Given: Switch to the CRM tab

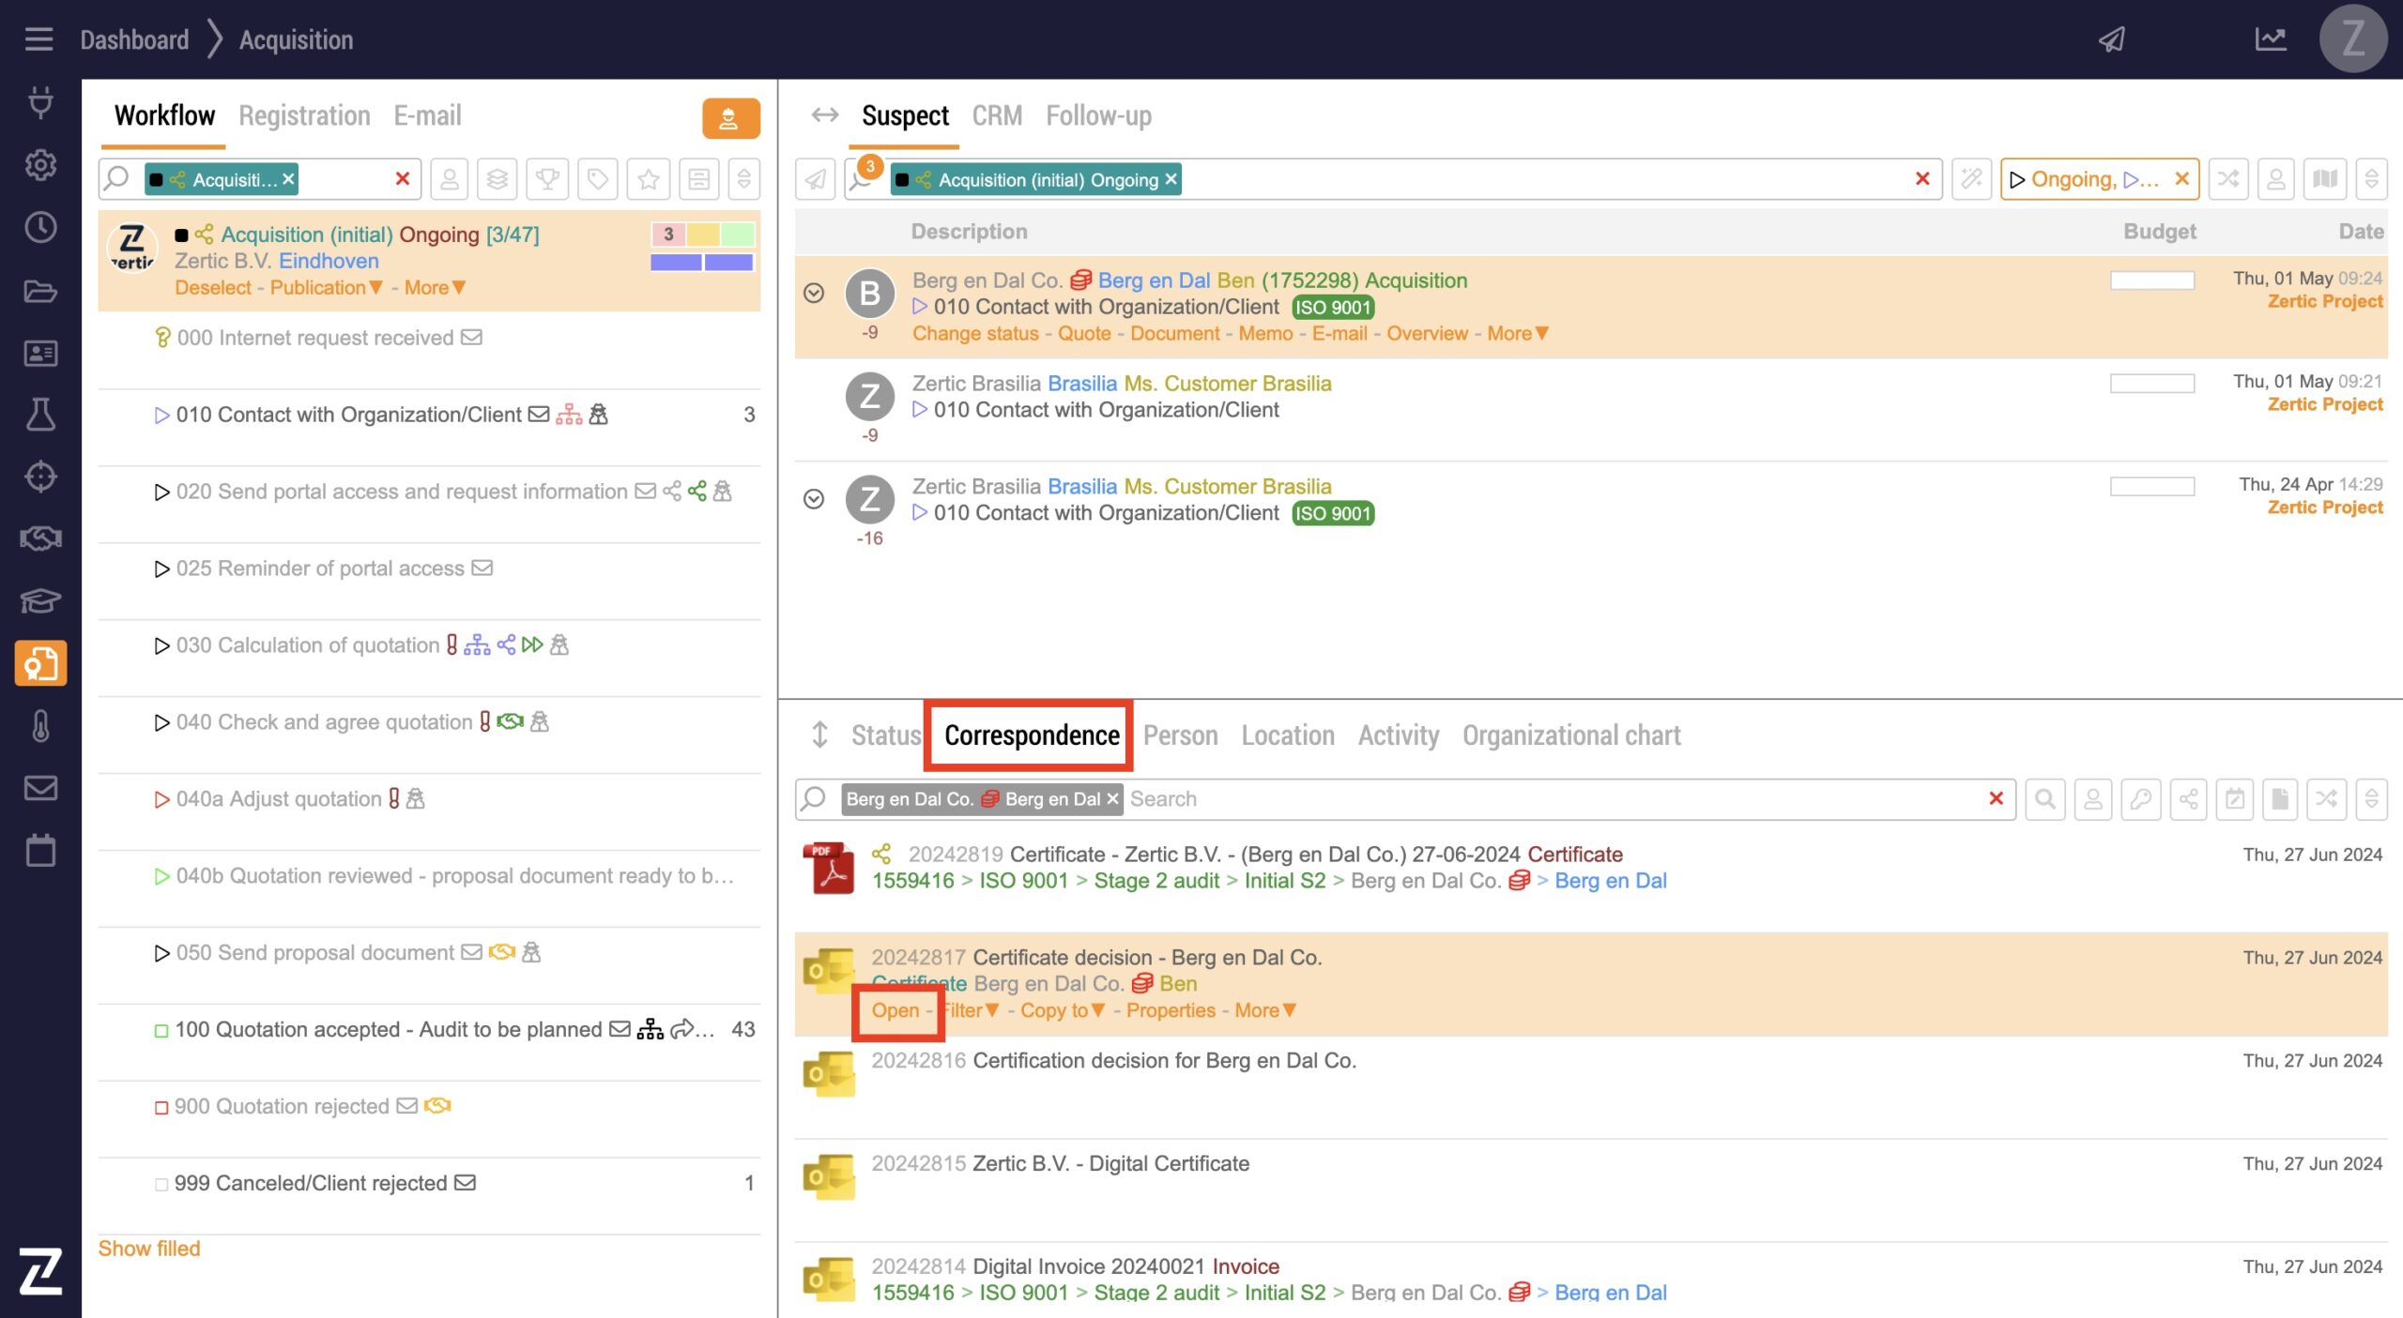Looking at the screenshot, I should (x=996, y=115).
